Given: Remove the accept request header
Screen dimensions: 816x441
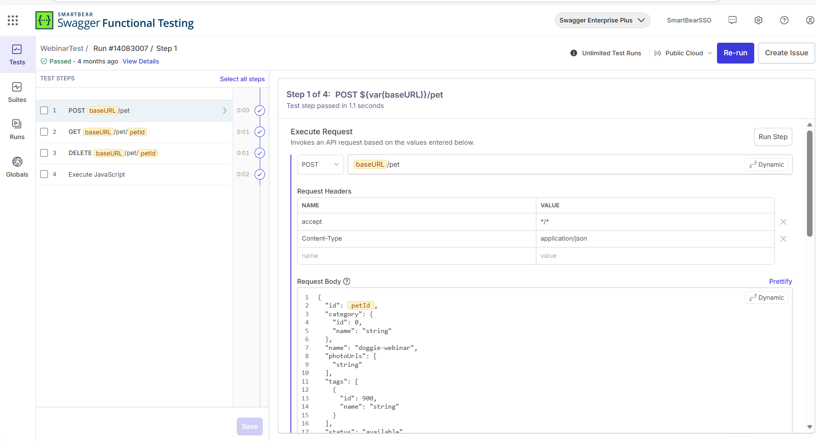Looking at the screenshot, I should point(783,222).
